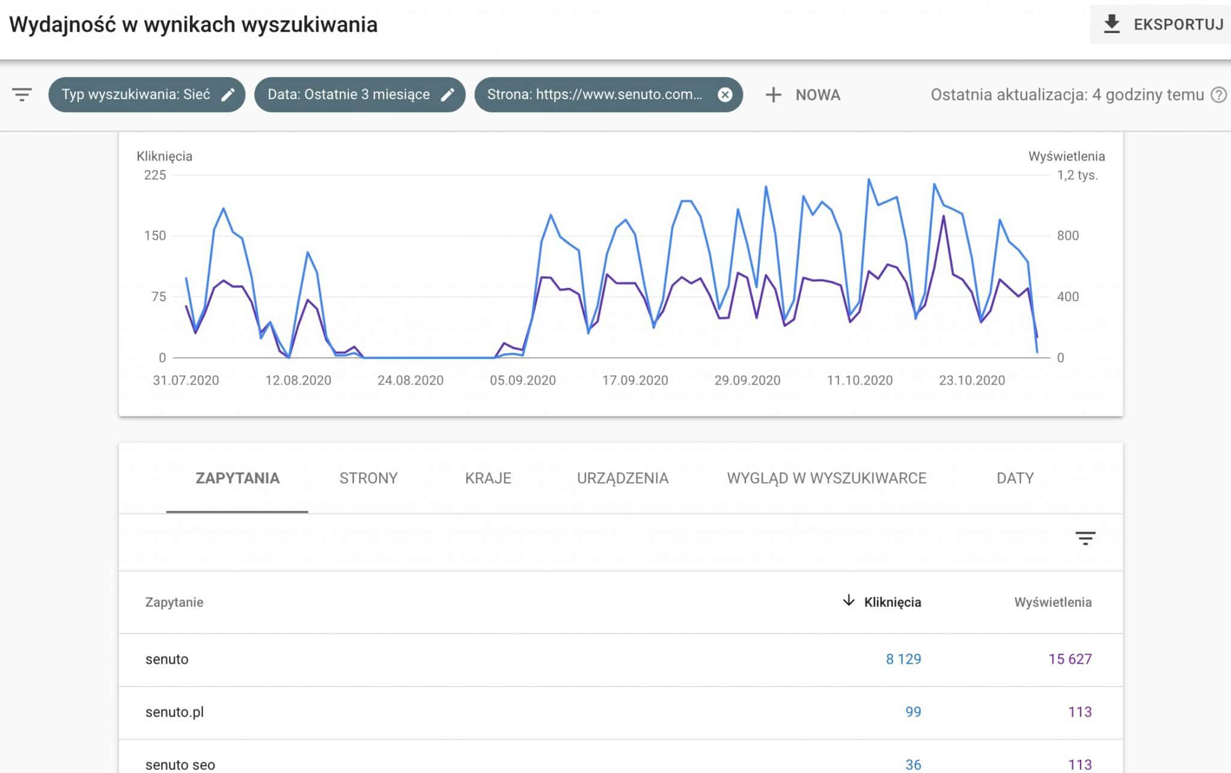Viewport: 1231px width, 773px height.
Task: Open help icon beside Ostatnia aktualizacja
Action: click(x=1218, y=95)
